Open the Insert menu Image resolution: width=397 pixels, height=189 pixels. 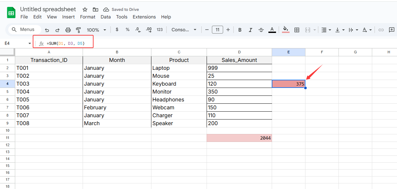68,17
